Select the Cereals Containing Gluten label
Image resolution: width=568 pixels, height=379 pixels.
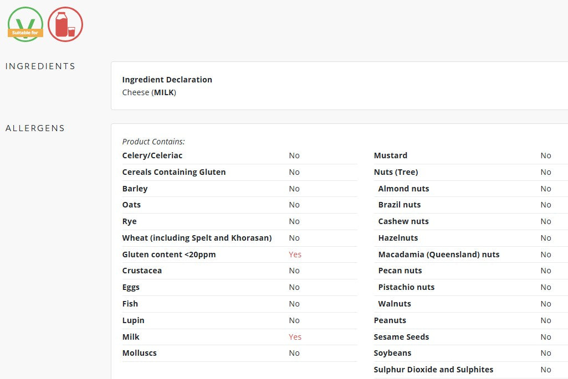tap(174, 172)
